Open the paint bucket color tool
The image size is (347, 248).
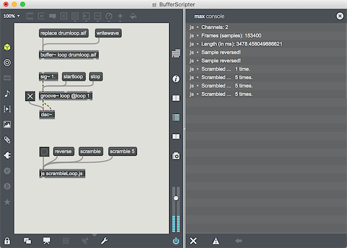click(x=133, y=16)
